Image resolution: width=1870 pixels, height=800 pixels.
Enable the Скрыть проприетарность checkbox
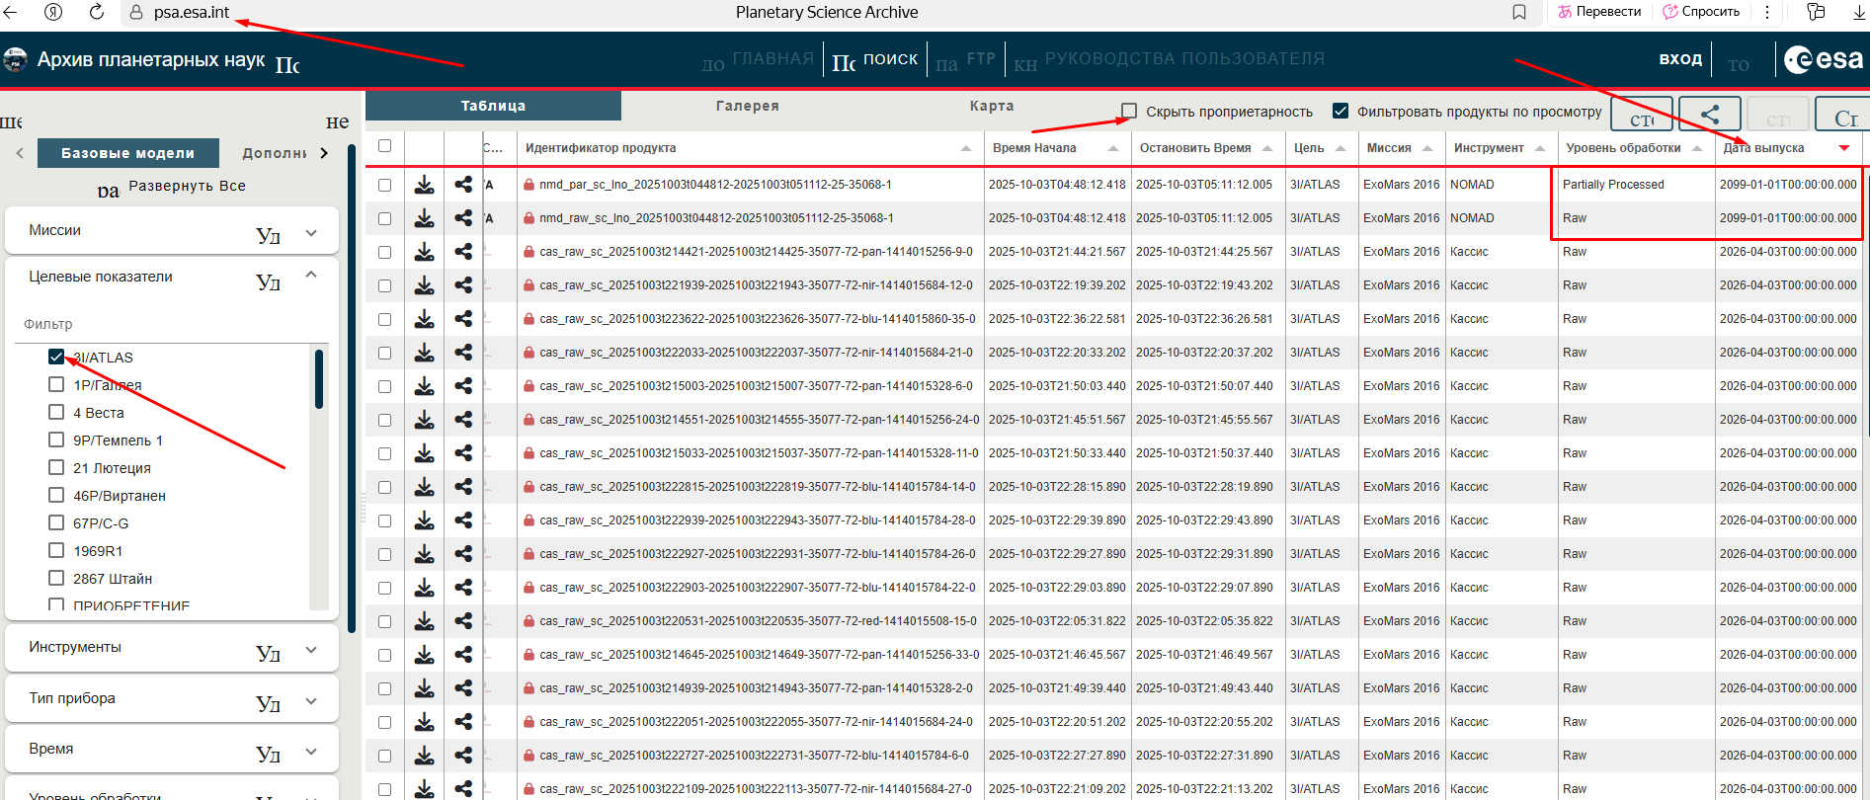click(x=1129, y=111)
